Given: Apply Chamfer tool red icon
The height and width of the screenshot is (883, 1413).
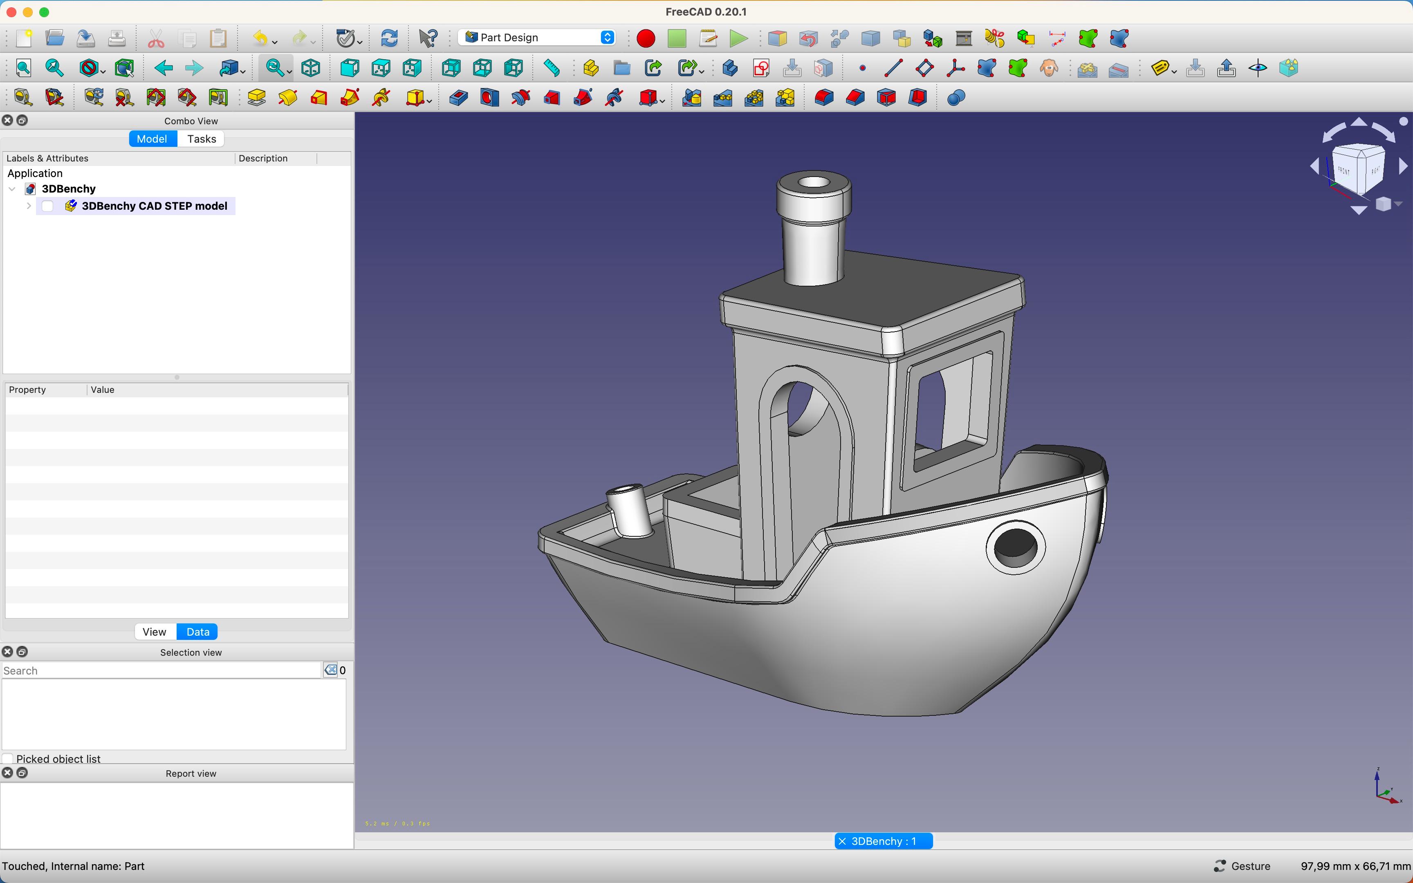Looking at the screenshot, I should [x=855, y=98].
